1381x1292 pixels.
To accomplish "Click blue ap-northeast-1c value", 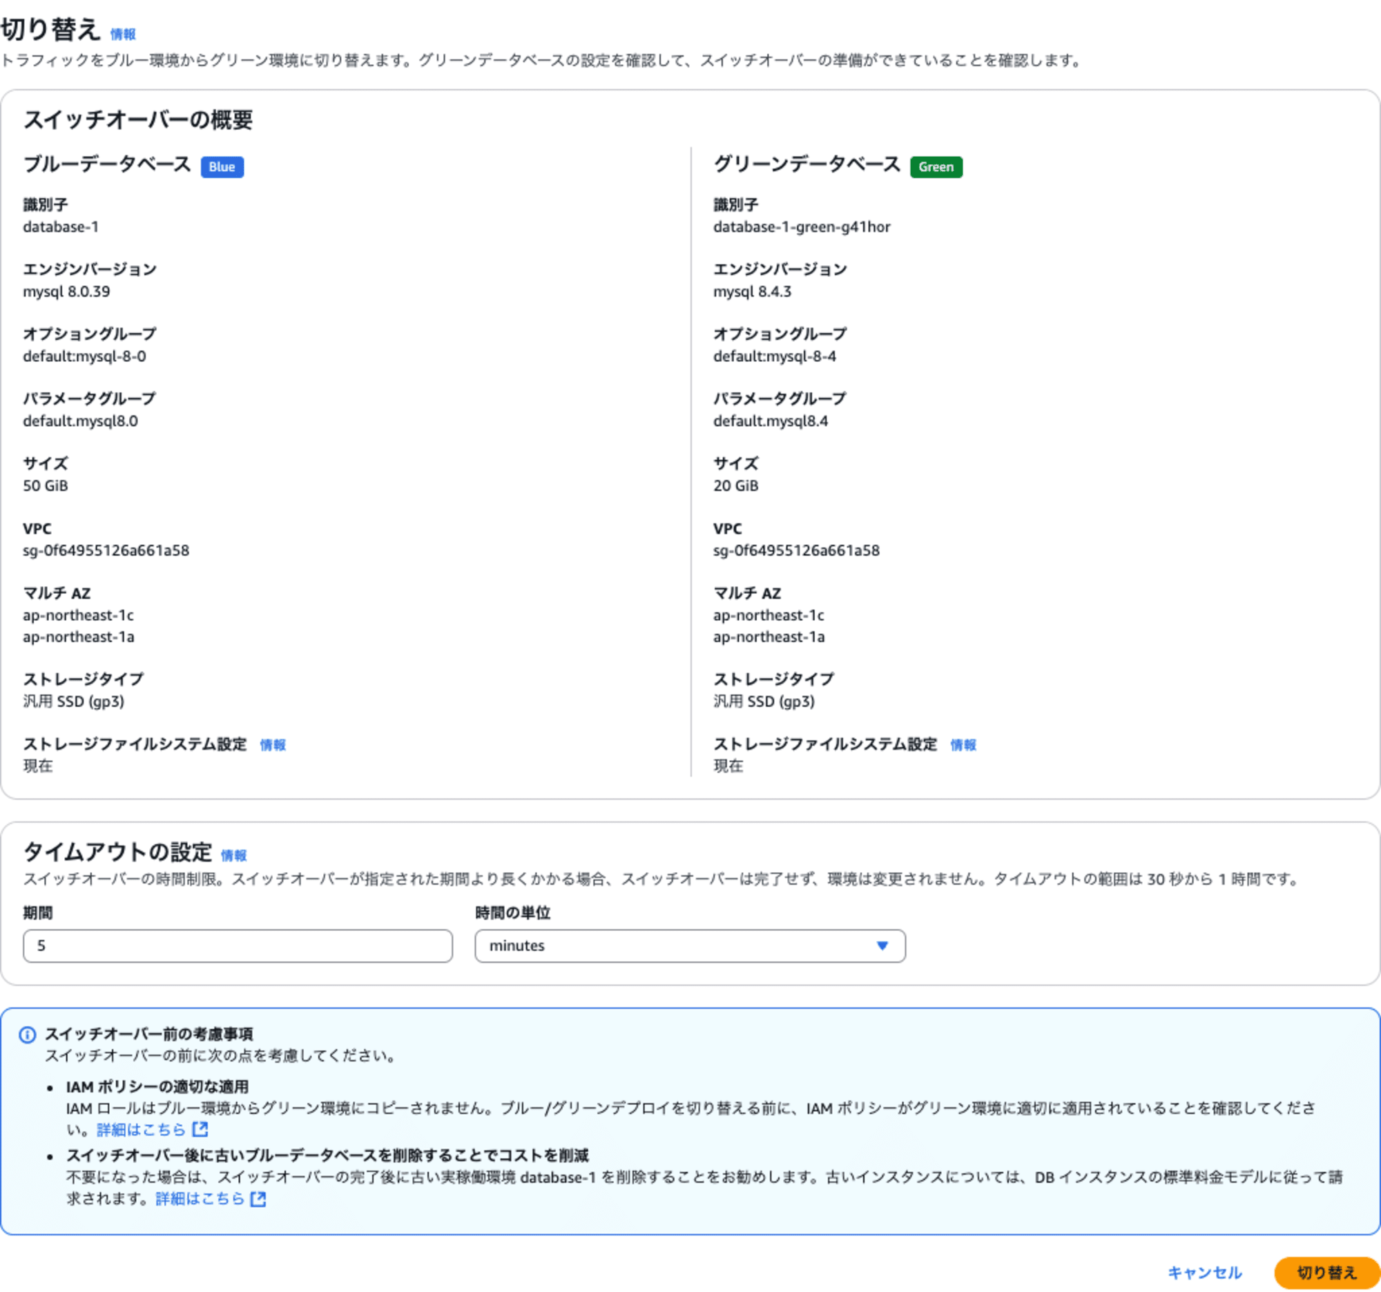I will 78,615.
